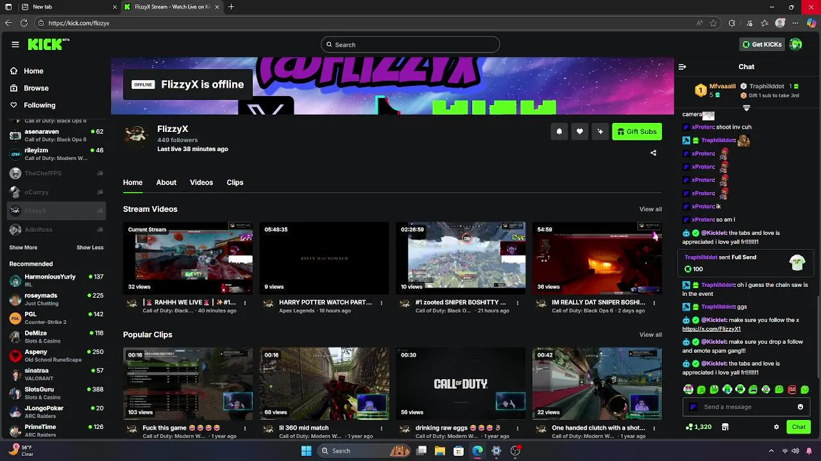821x461 pixels.
Task: Click View all for Stream Videos
Action: tap(650, 209)
